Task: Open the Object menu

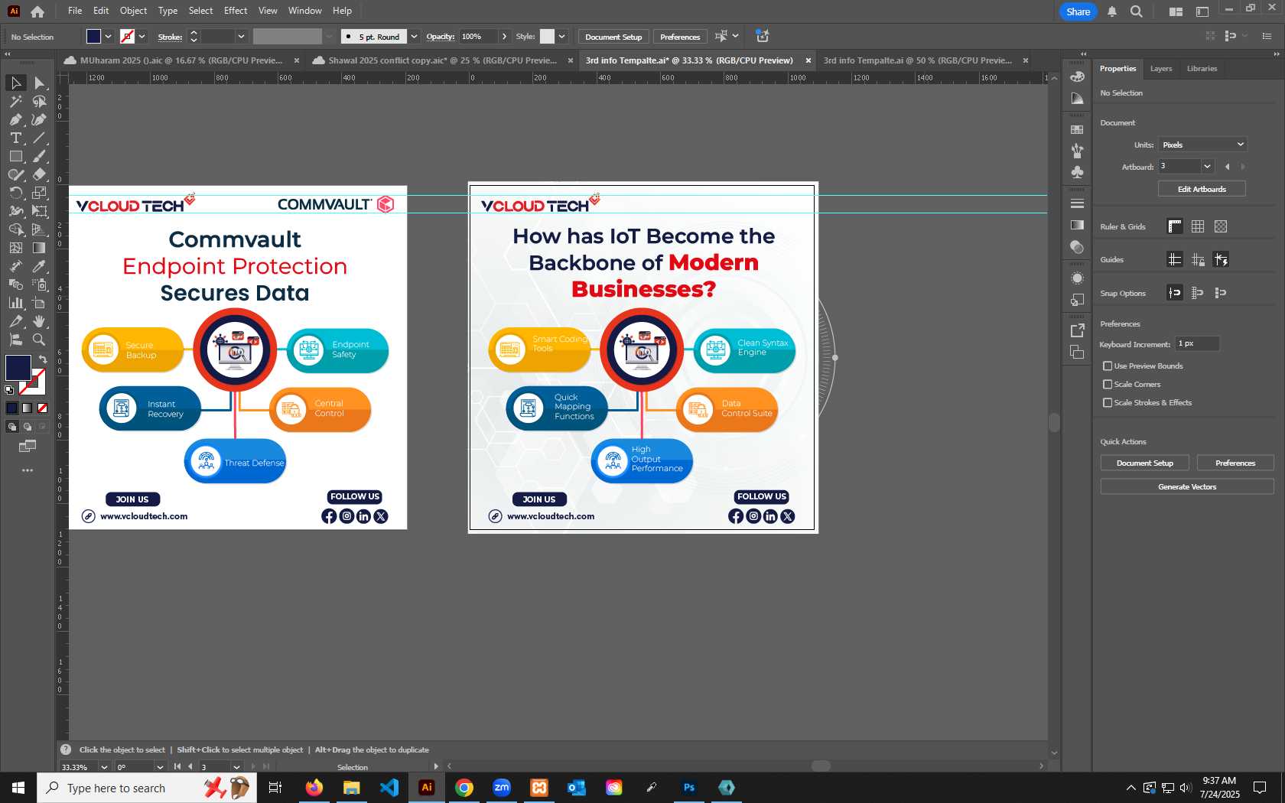Action: [133, 11]
